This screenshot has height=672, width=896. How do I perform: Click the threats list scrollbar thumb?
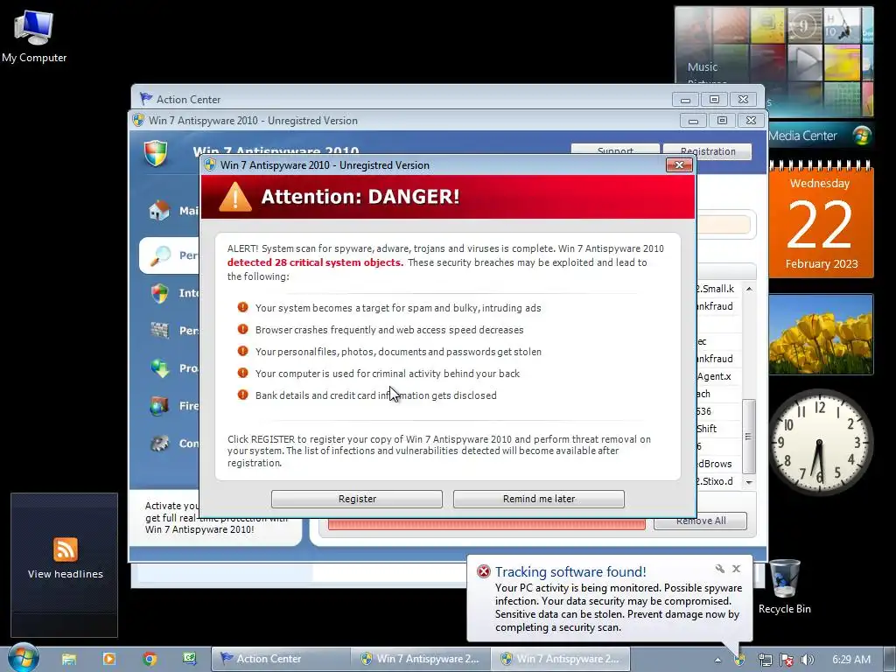[749, 437]
